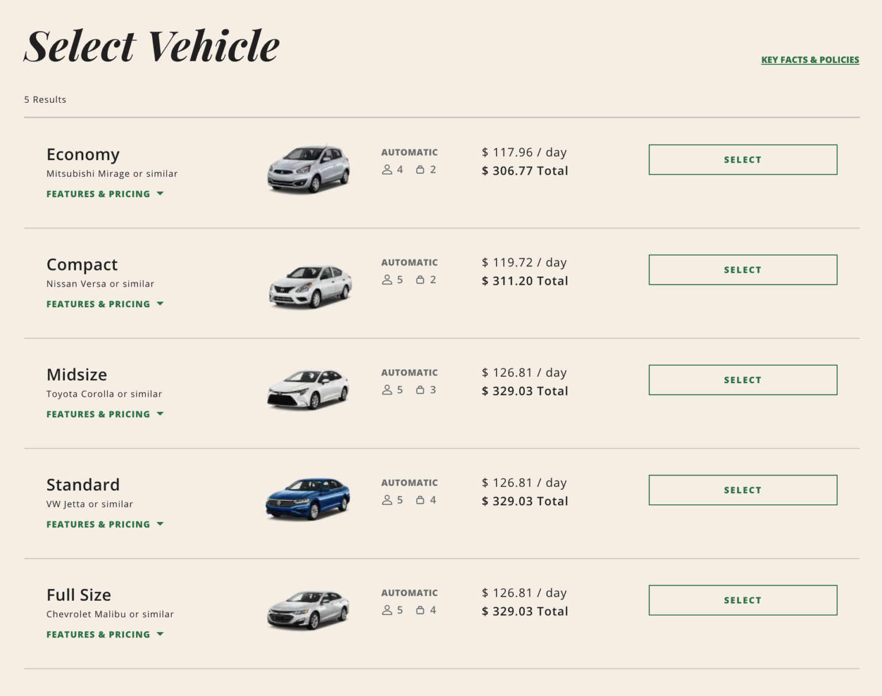
Task: Click the passenger icon for Full Size
Action: (388, 610)
